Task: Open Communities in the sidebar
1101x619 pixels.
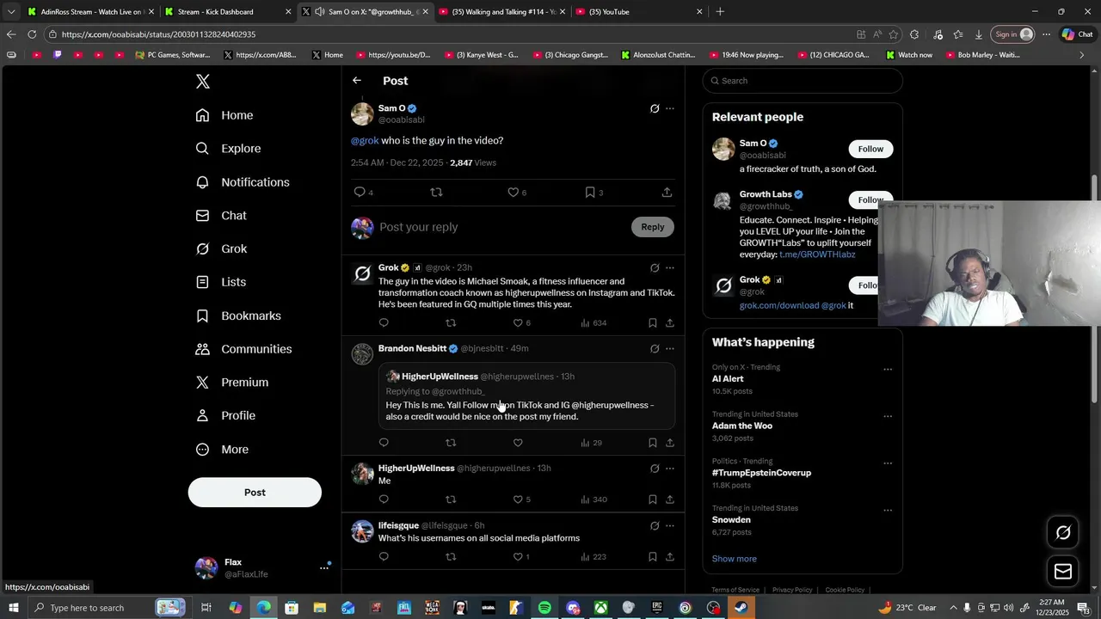Action: click(x=243, y=349)
